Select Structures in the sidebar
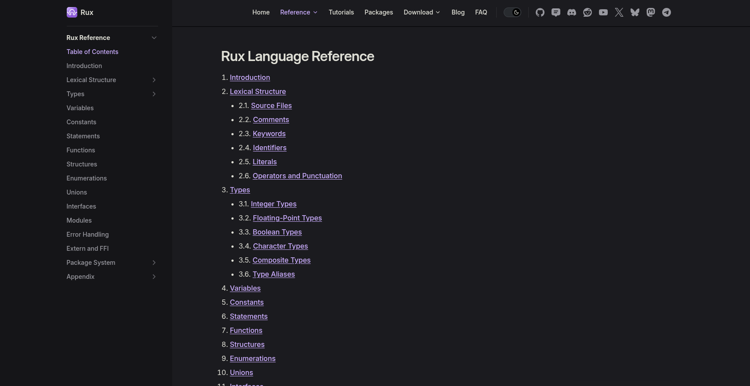 coord(82,164)
